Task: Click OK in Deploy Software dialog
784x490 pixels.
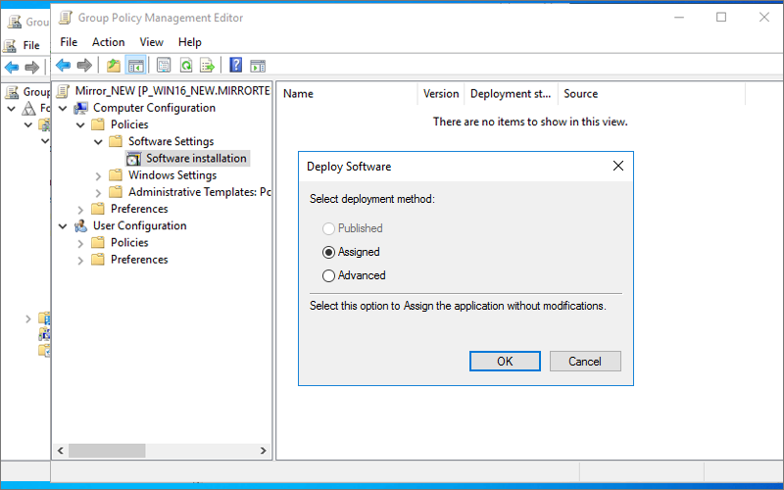Action: 505,361
